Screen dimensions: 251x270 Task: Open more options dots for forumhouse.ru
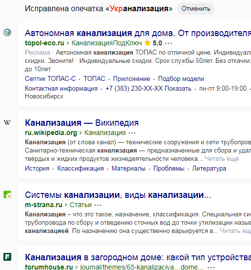[211, 268]
